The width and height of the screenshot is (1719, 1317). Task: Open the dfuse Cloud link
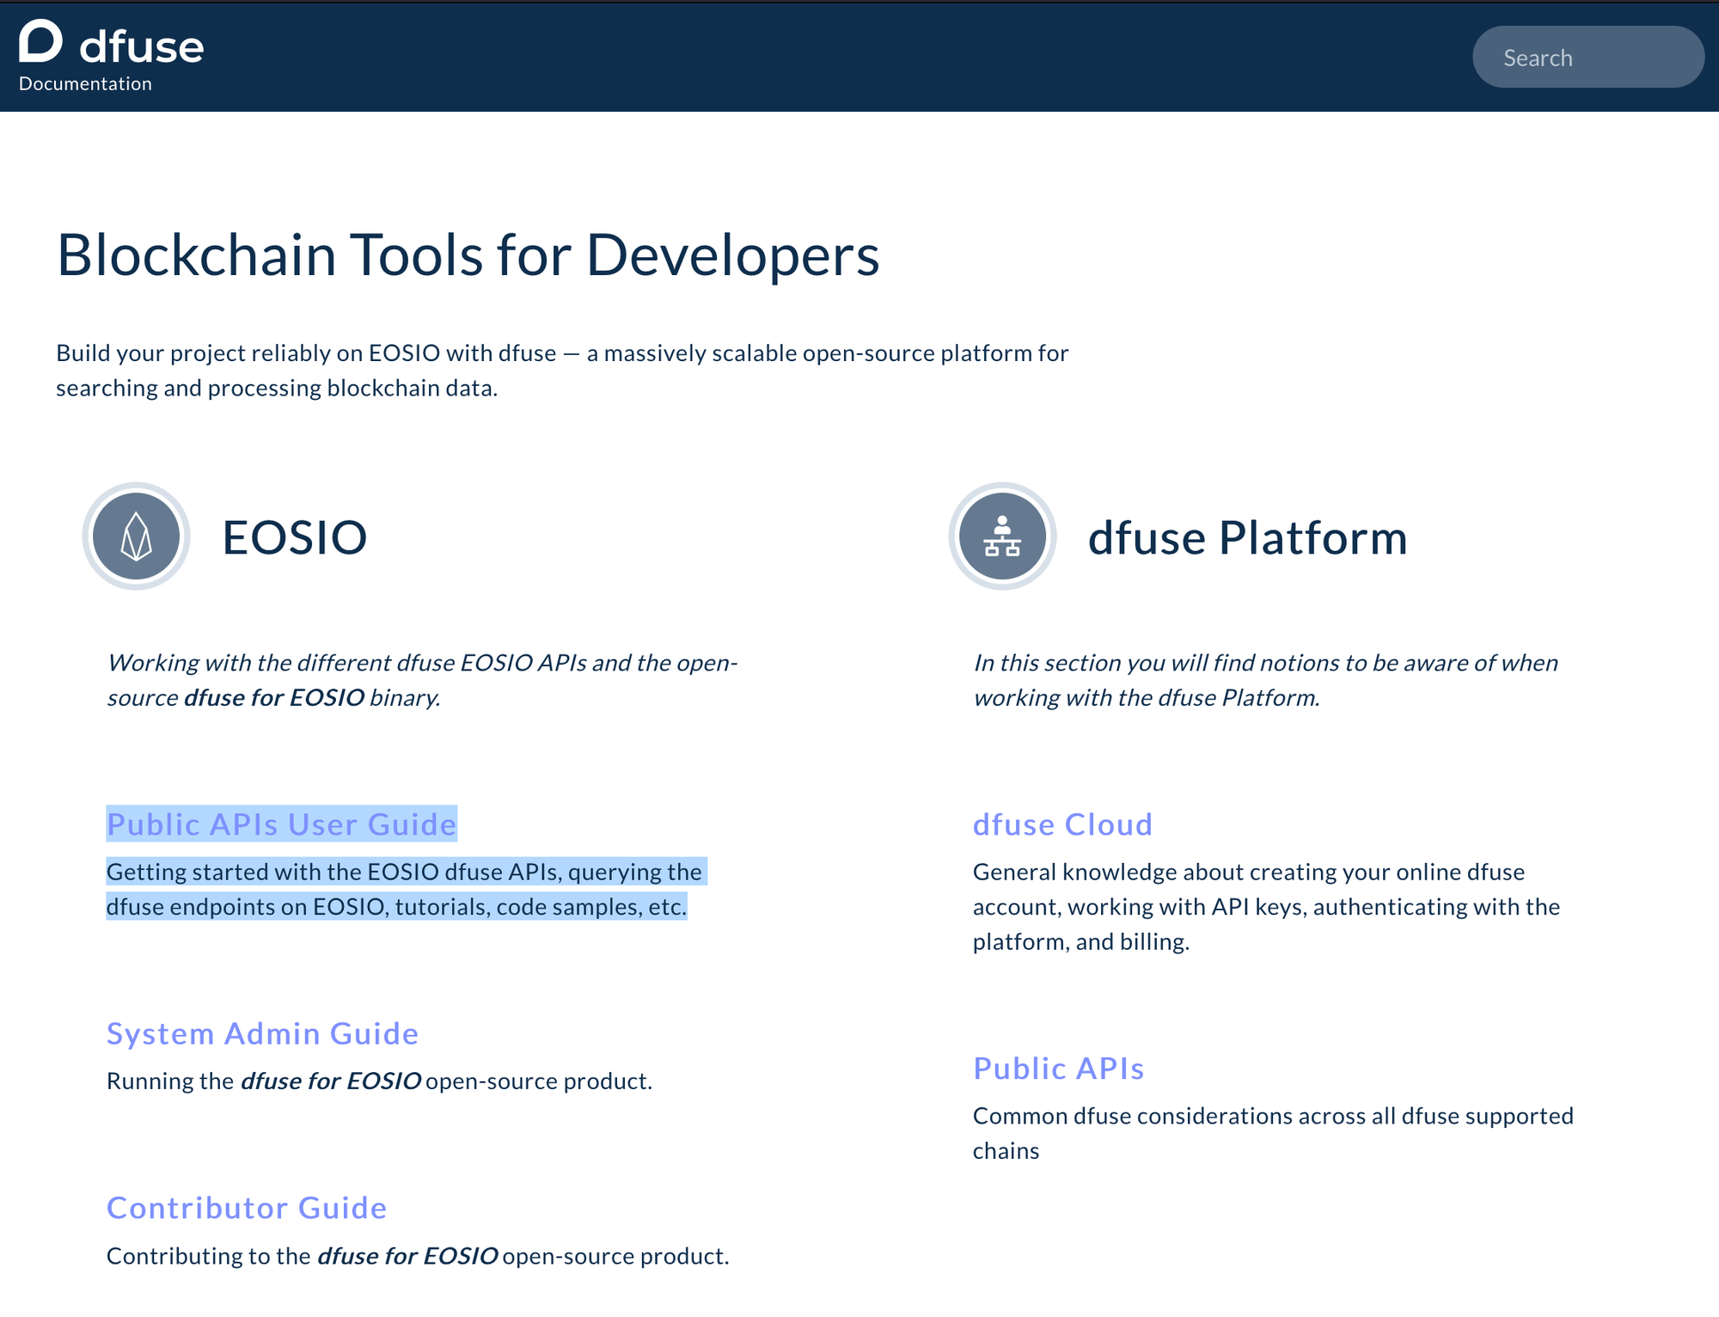1062,824
